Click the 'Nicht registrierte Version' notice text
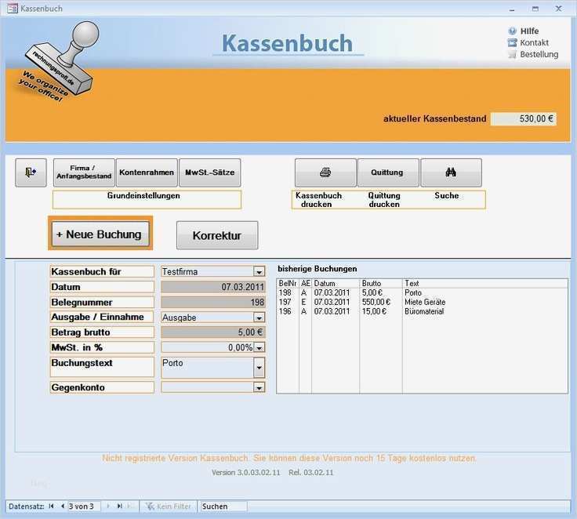This screenshot has width=577, height=519. click(x=288, y=459)
